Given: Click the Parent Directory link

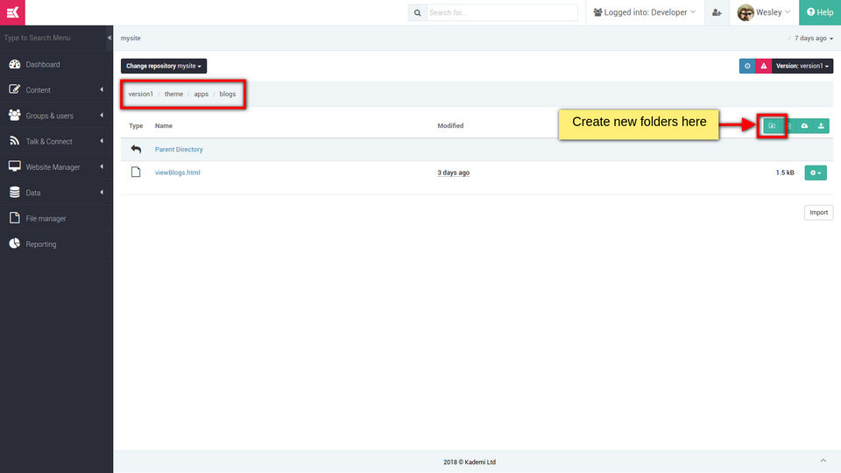Looking at the screenshot, I should tap(179, 150).
